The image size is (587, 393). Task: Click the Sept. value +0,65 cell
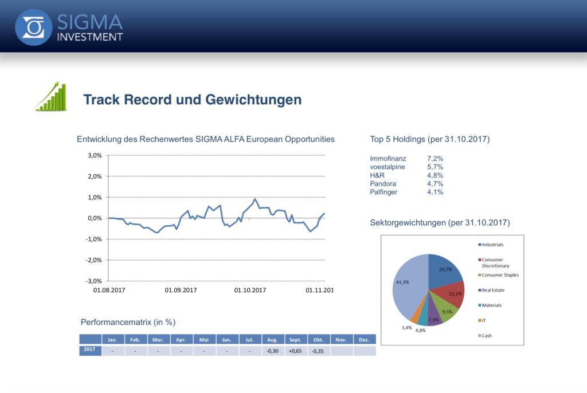[296, 351]
